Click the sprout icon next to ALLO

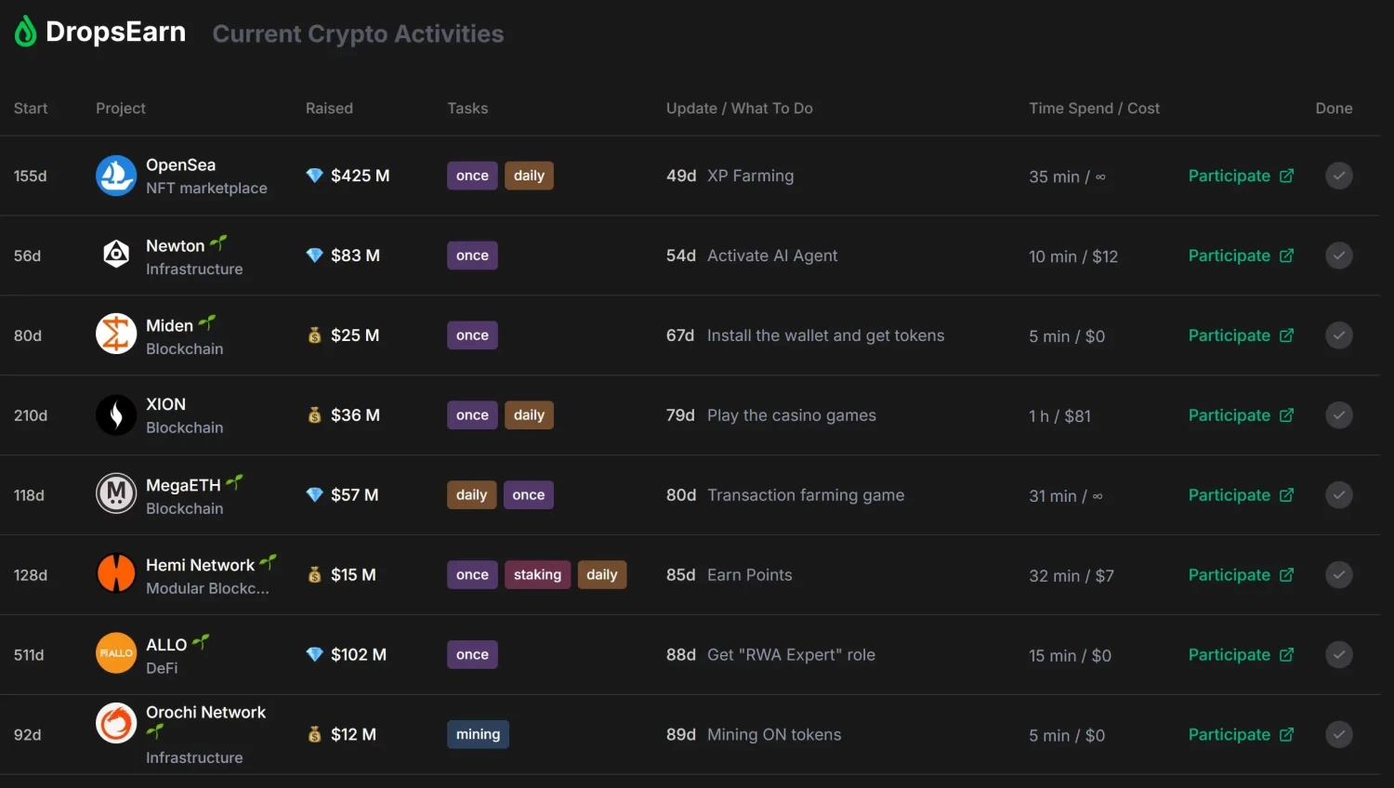click(x=201, y=642)
